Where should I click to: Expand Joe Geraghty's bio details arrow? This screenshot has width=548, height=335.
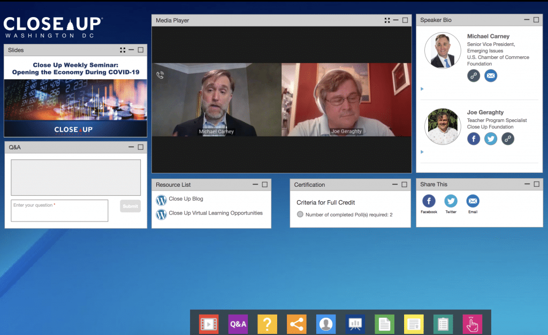point(422,151)
